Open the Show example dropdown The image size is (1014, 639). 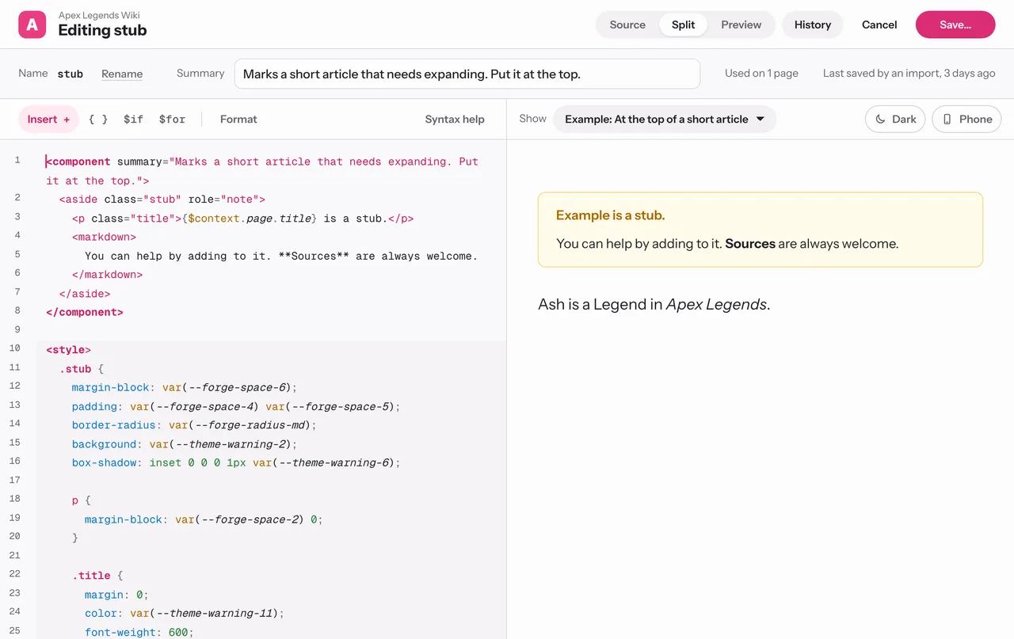pyautogui.click(x=665, y=120)
